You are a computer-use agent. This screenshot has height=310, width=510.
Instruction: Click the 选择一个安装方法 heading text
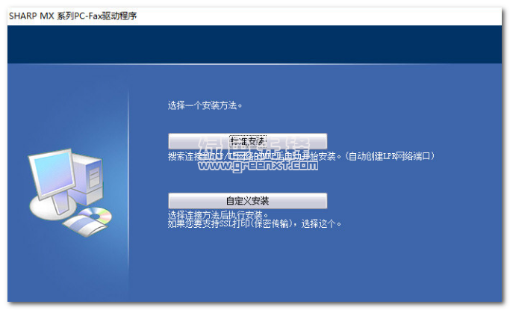[x=205, y=105]
